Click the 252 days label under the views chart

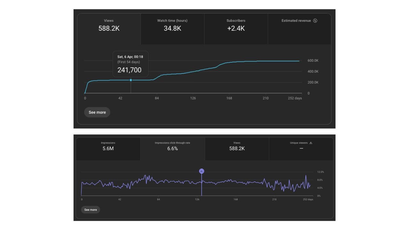(x=295, y=98)
